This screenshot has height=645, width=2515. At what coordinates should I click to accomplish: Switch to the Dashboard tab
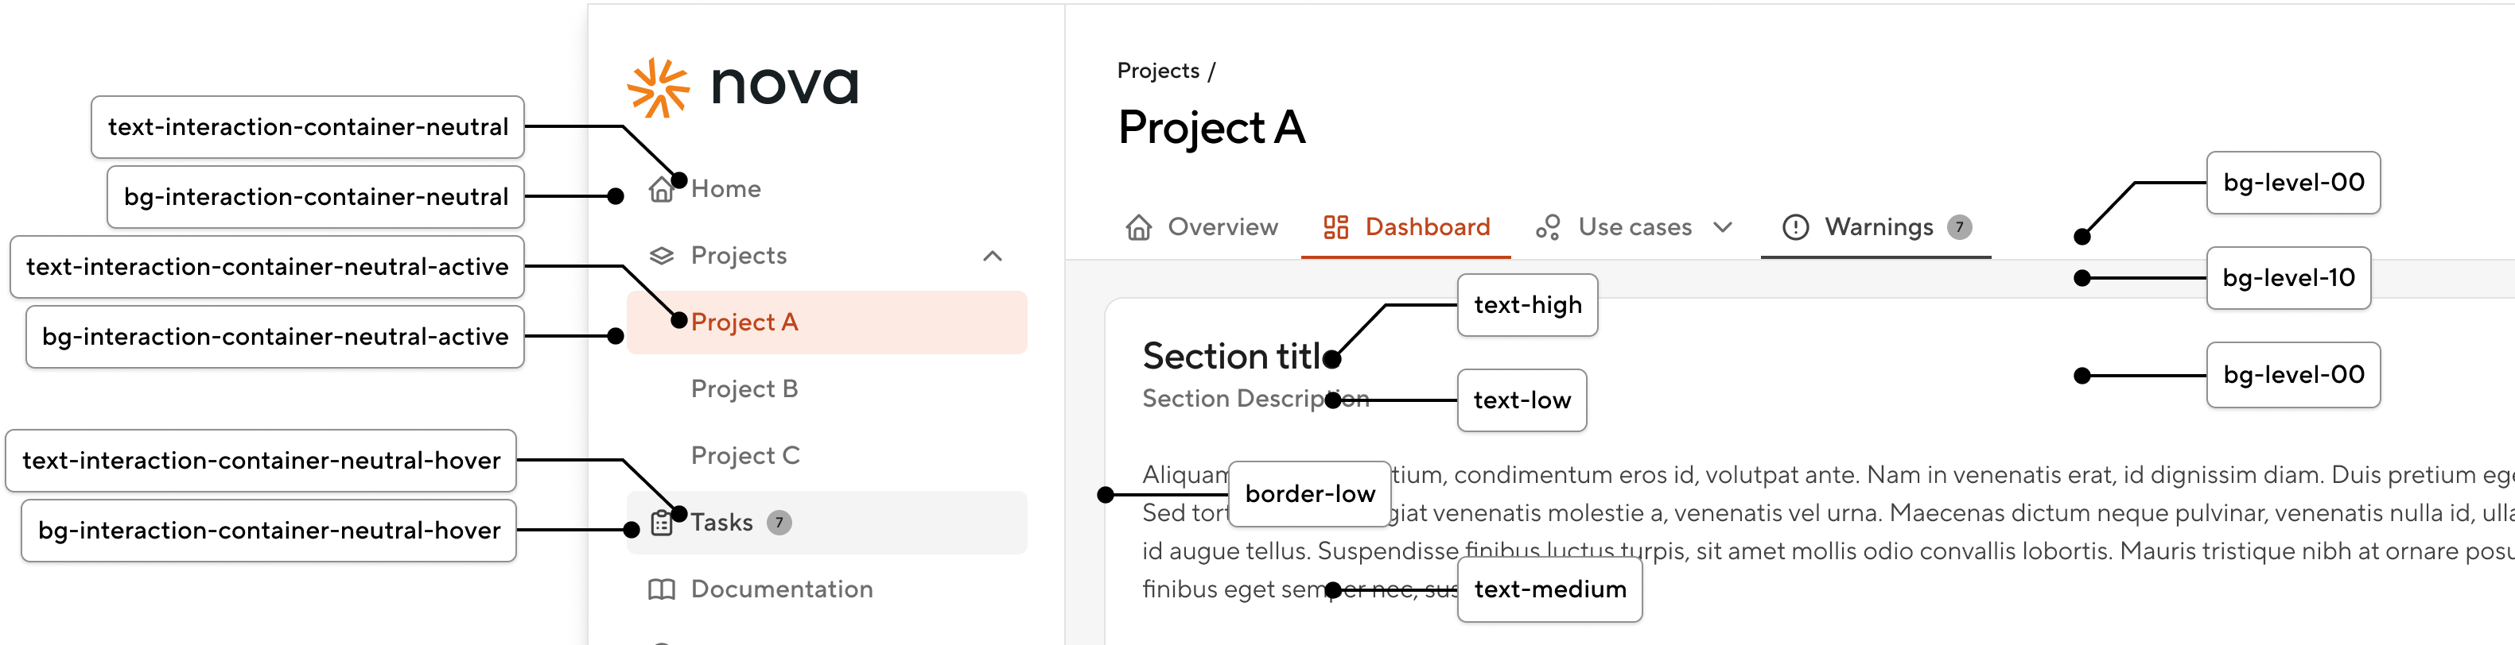coord(1406,228)
